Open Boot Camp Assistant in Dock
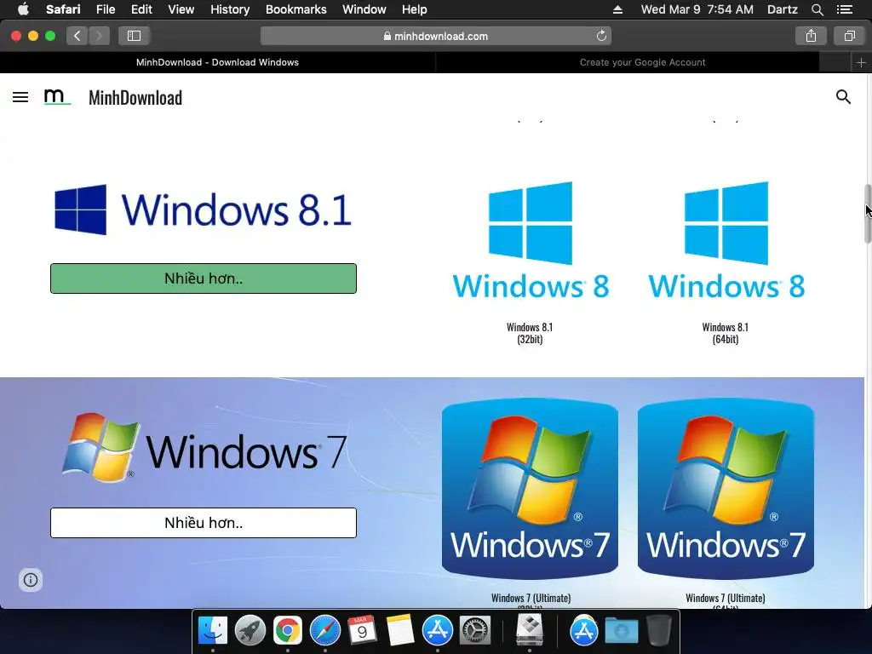 pos(530,629)
